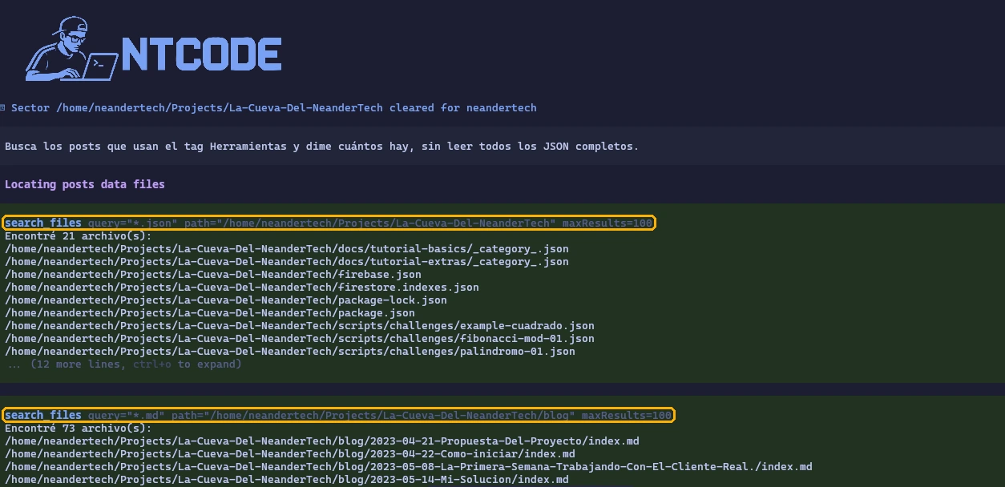Select docs/tutorial-basics/_category_.json path
1005x487 pixels.
click(287, 248)
